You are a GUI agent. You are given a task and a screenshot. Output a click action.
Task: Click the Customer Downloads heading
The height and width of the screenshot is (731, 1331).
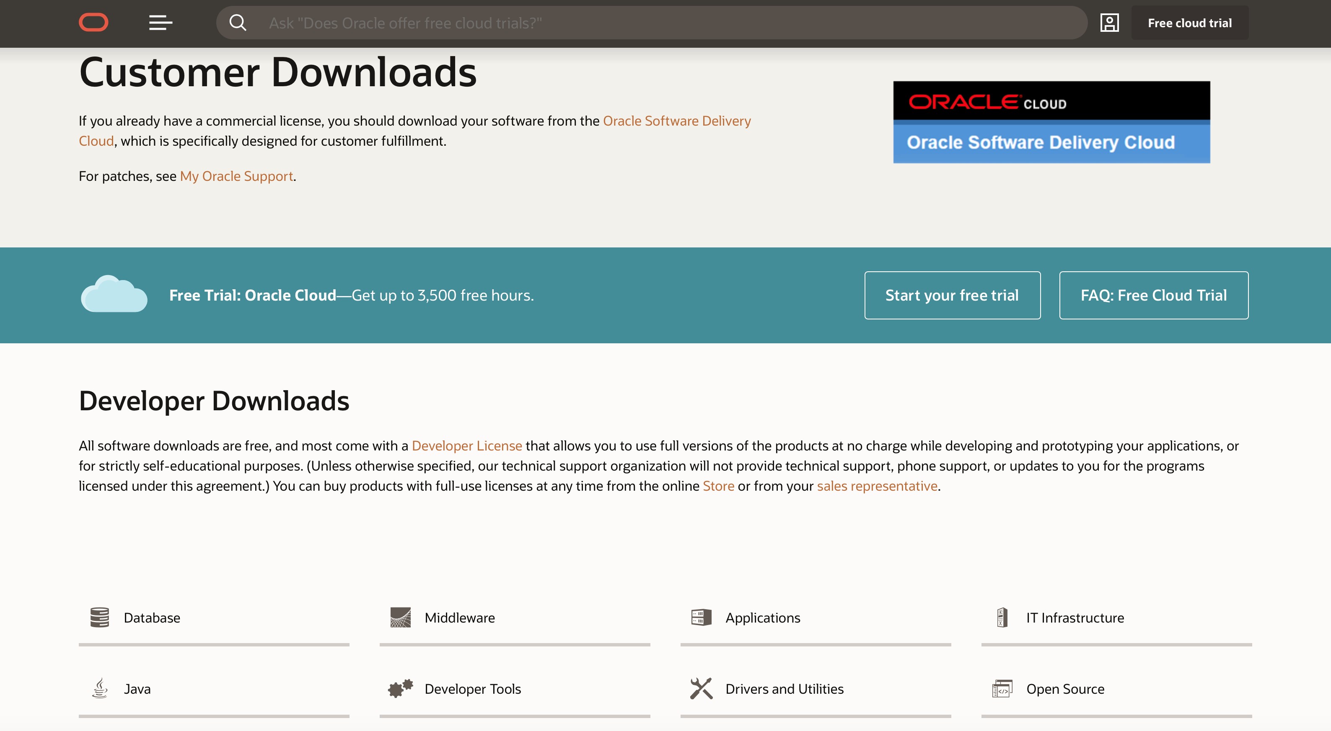(x=277, y=72)
